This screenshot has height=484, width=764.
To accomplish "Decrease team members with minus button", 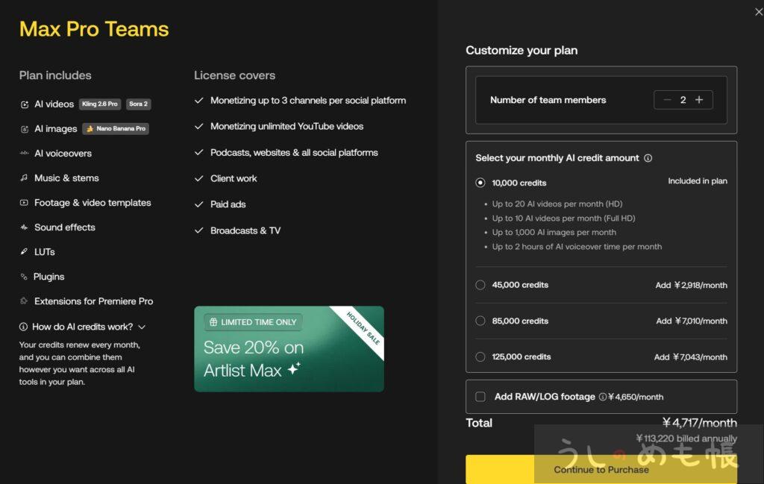I will pos(667,100).
